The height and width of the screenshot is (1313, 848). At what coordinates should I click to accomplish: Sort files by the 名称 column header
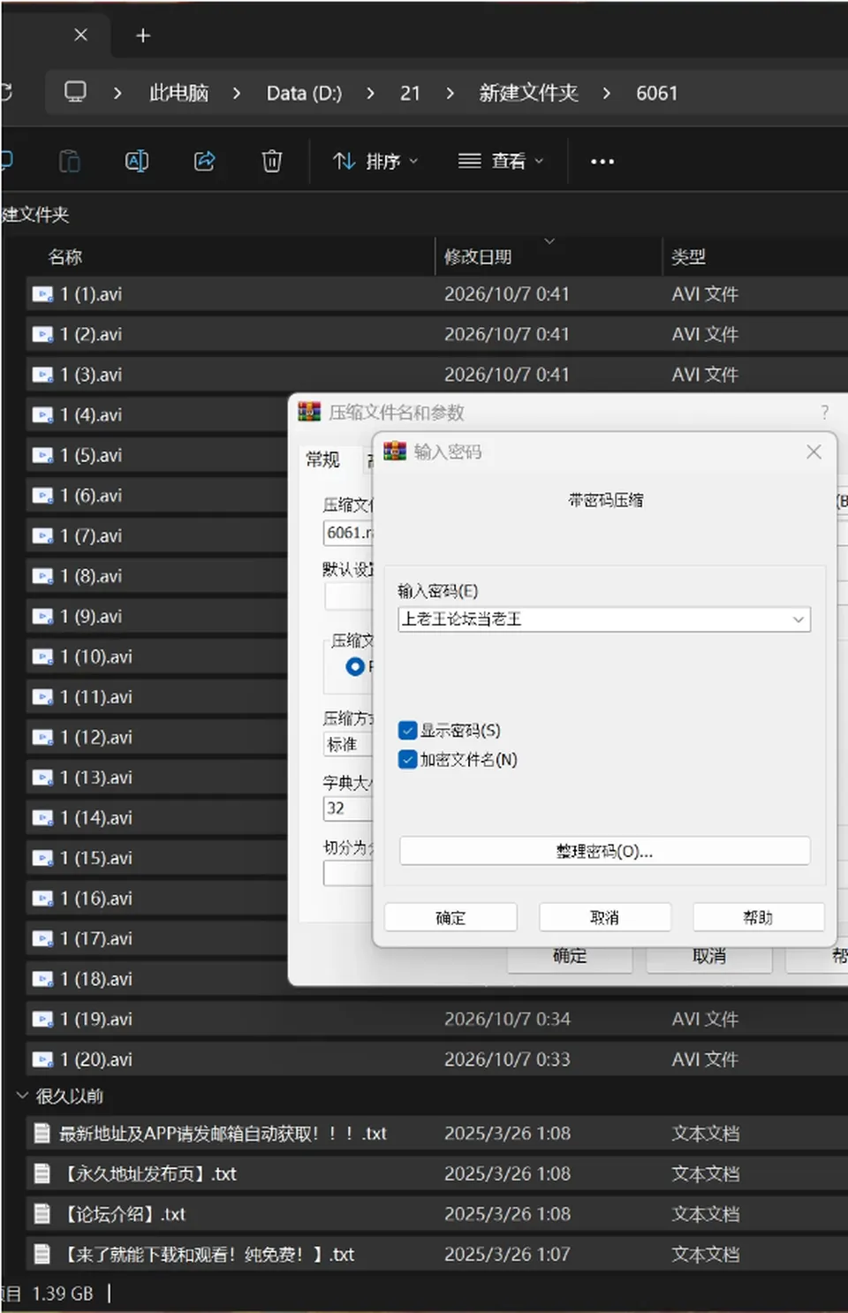pos(65,257)
